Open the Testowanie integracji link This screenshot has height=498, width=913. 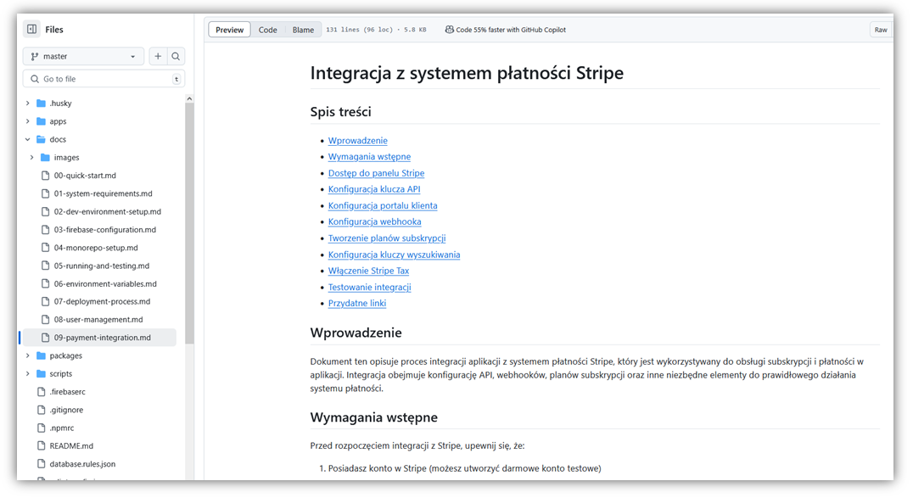[x=370, y=287]
